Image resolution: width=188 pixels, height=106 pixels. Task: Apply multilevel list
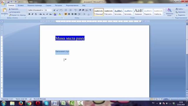pyautogui.click(x=75, y=10)
